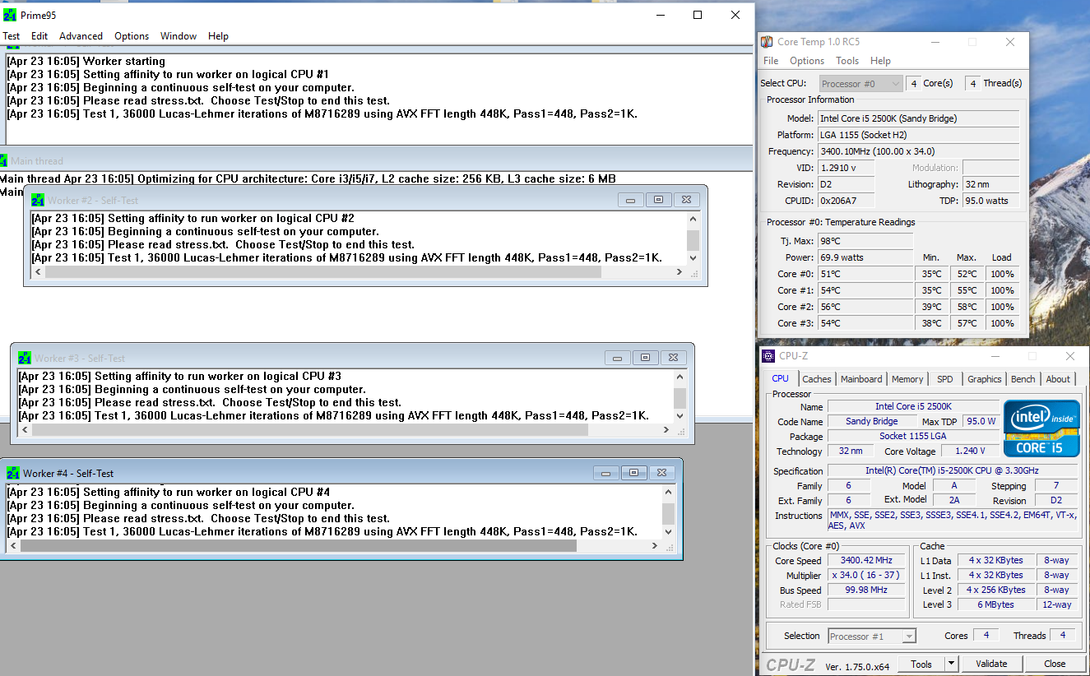Expand the Tools dropdown arrow in CPU-Z
Image resolution: width=1090 pixels, height=676 pixels.
coord(951,664)
